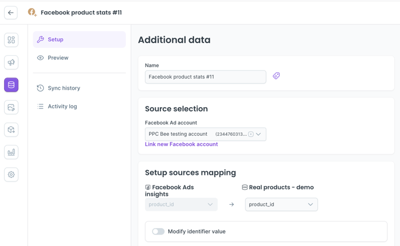Open the dashboard grid icon in sidebar

(x=11, y=40)
